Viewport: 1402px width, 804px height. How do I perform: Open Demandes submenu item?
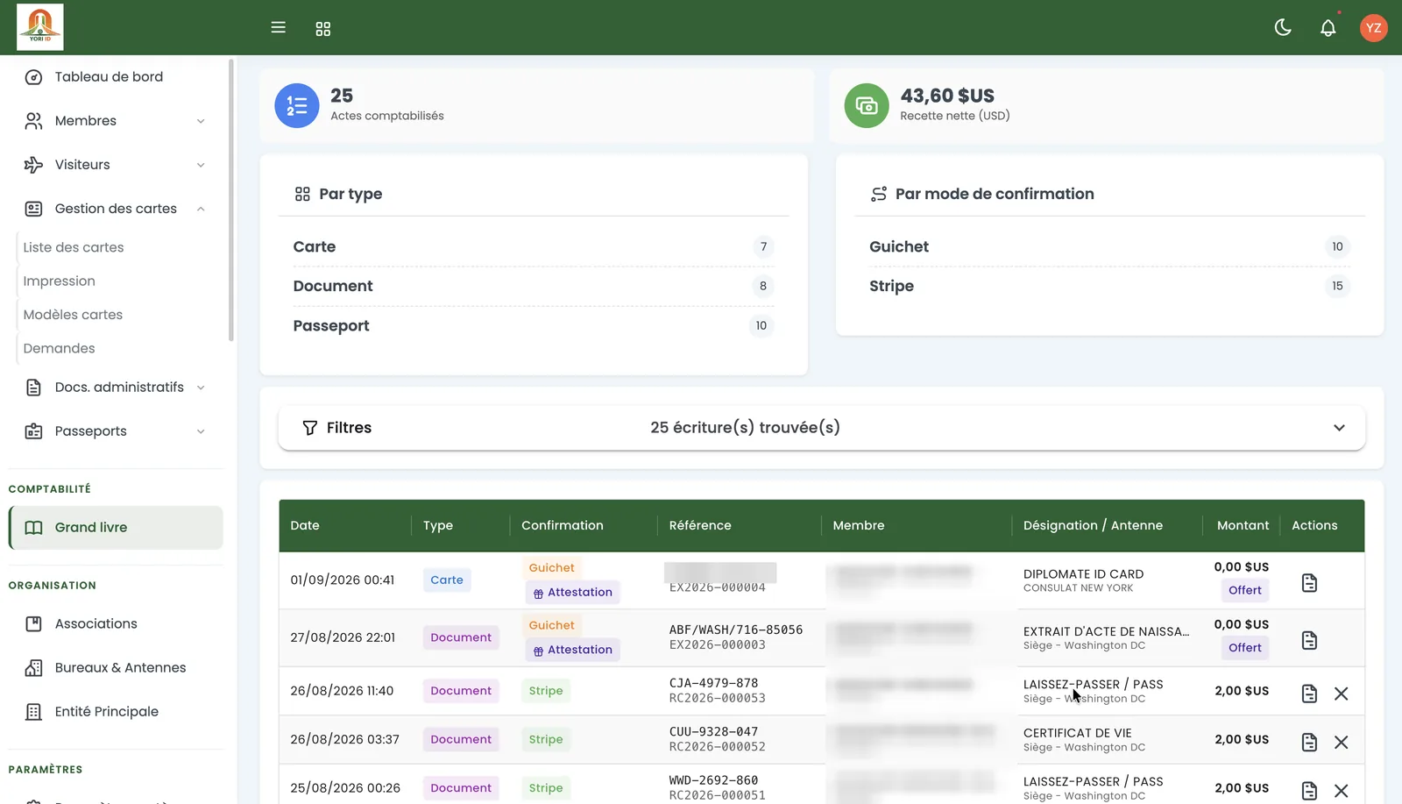point(60,348)
